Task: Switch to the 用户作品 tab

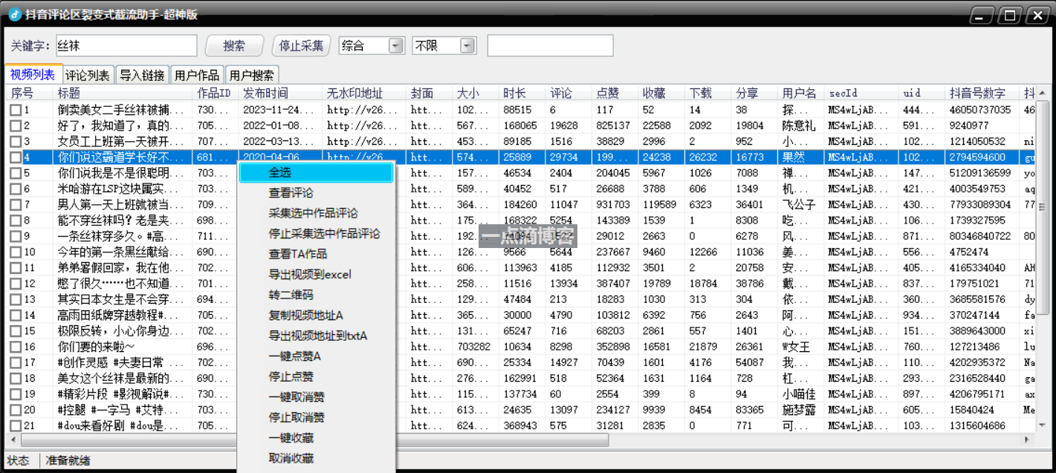Action: tap(197, 75)
